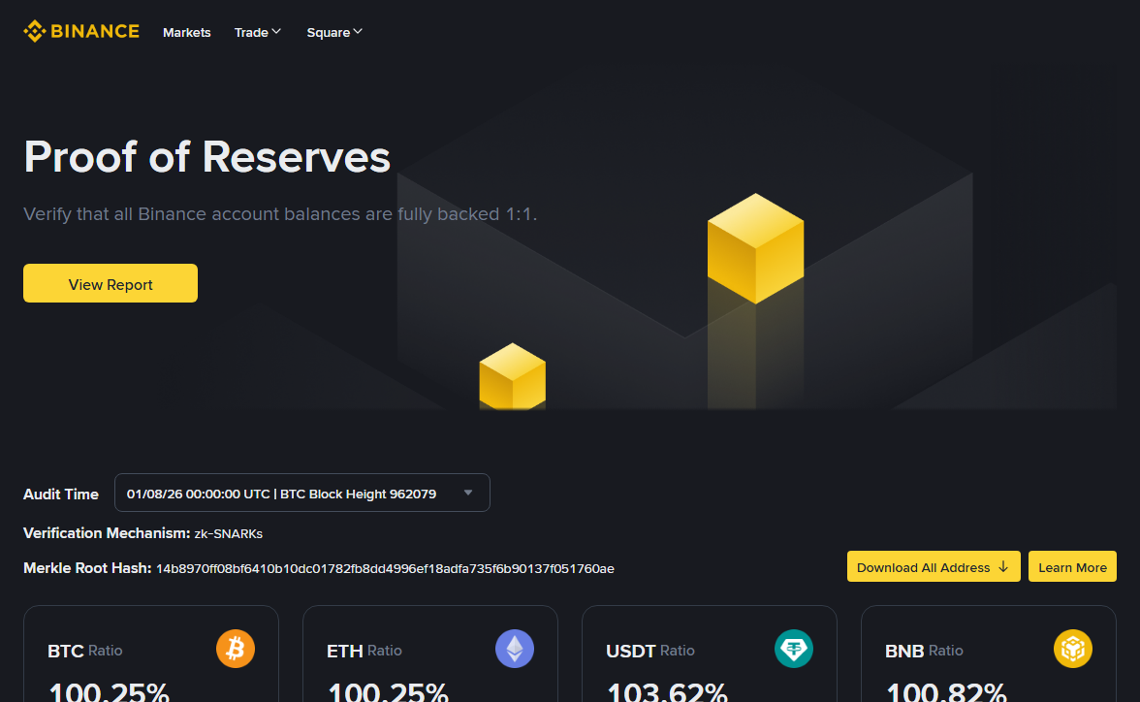Click the BNB coin icon
Screen dimensions: 1140x702
1073,649
